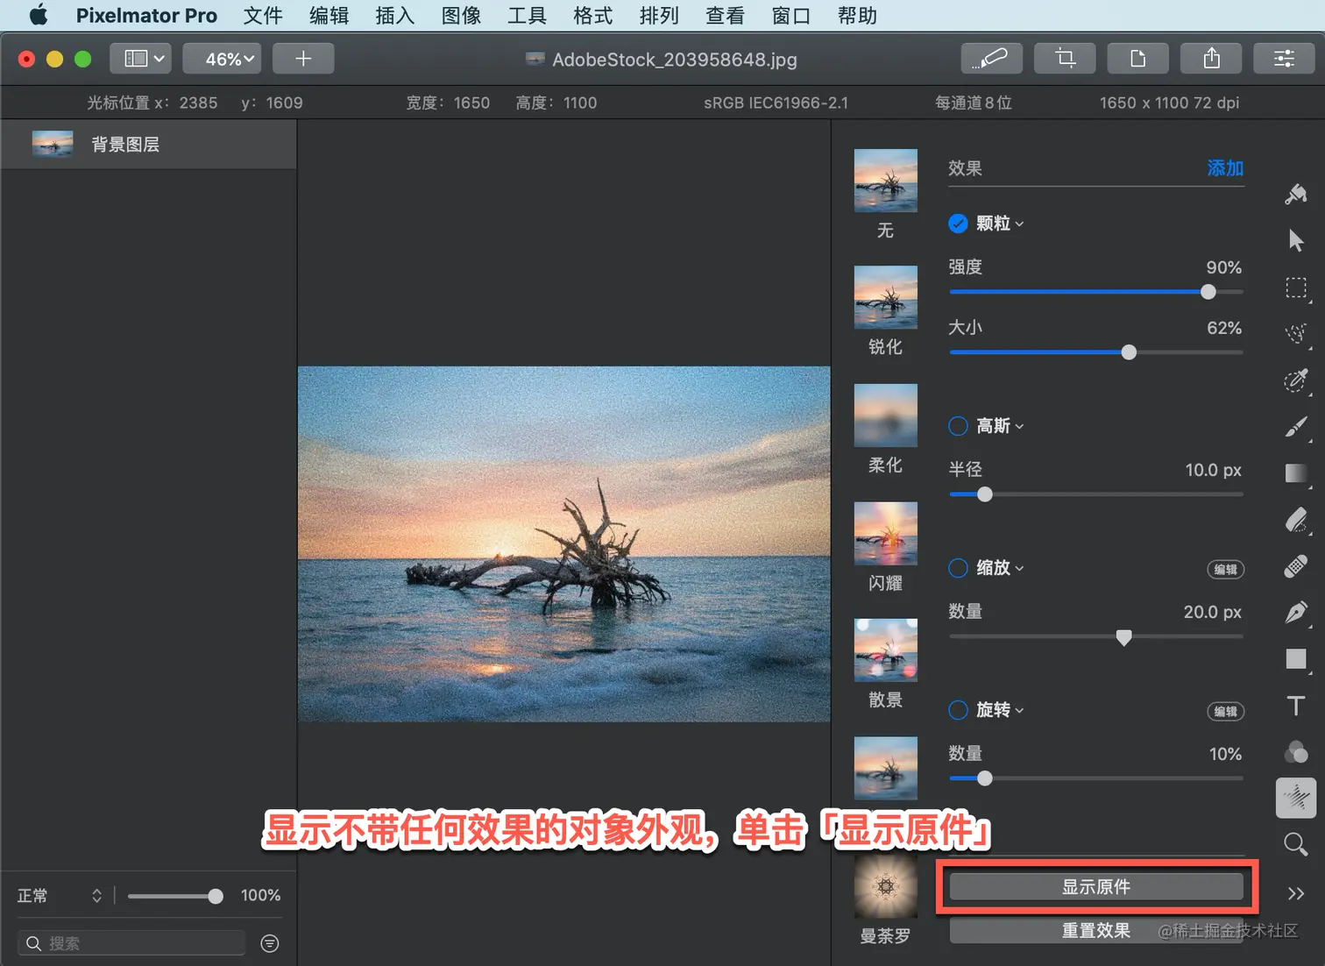
Task: Open the 文件 menu
Action: tap(263, 16)
